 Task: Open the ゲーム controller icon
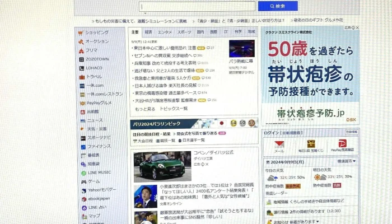tap(84, 182)
